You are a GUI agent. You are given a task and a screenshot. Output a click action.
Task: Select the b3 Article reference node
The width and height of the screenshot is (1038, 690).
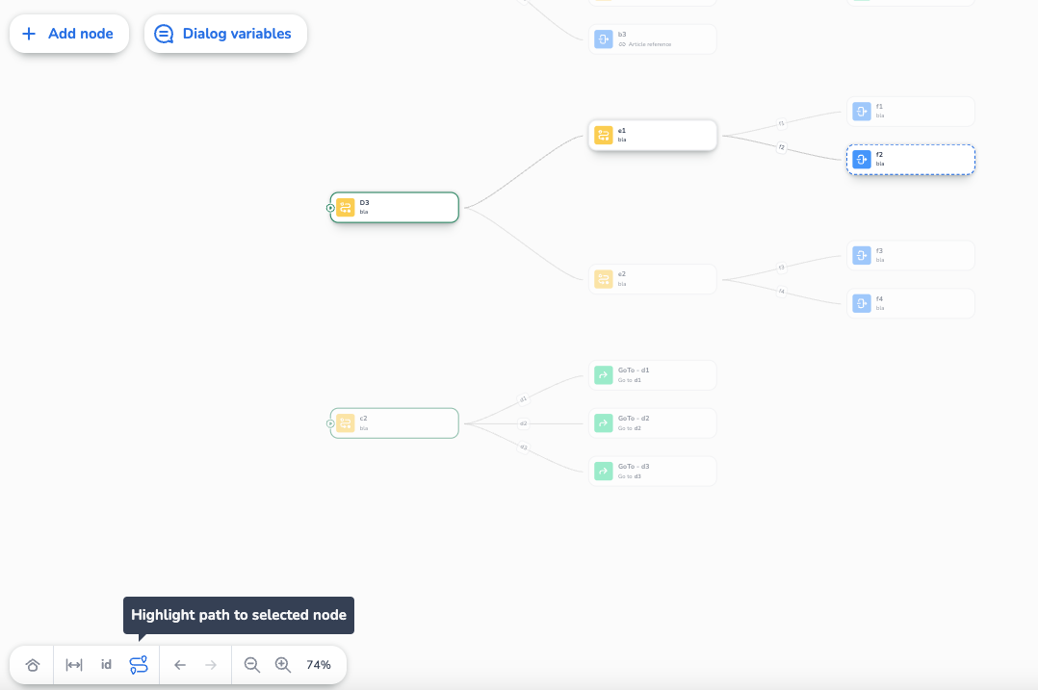coord(653,39)
